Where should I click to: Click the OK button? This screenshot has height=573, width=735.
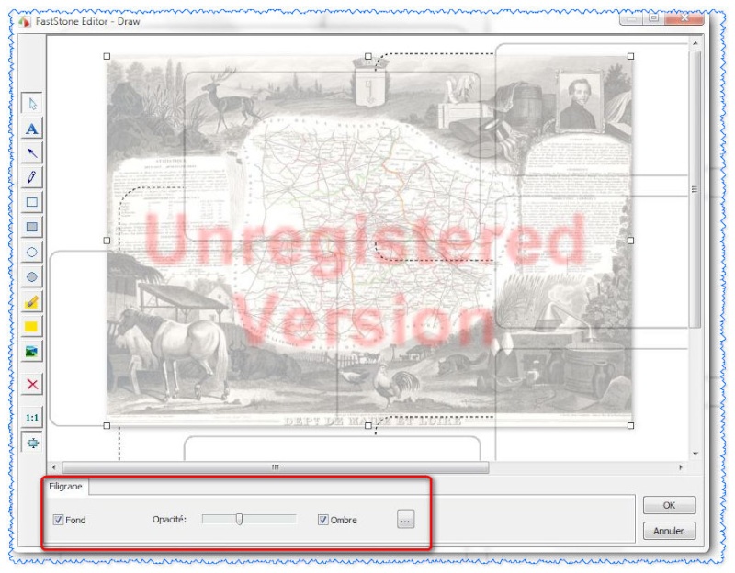point(669,505)
